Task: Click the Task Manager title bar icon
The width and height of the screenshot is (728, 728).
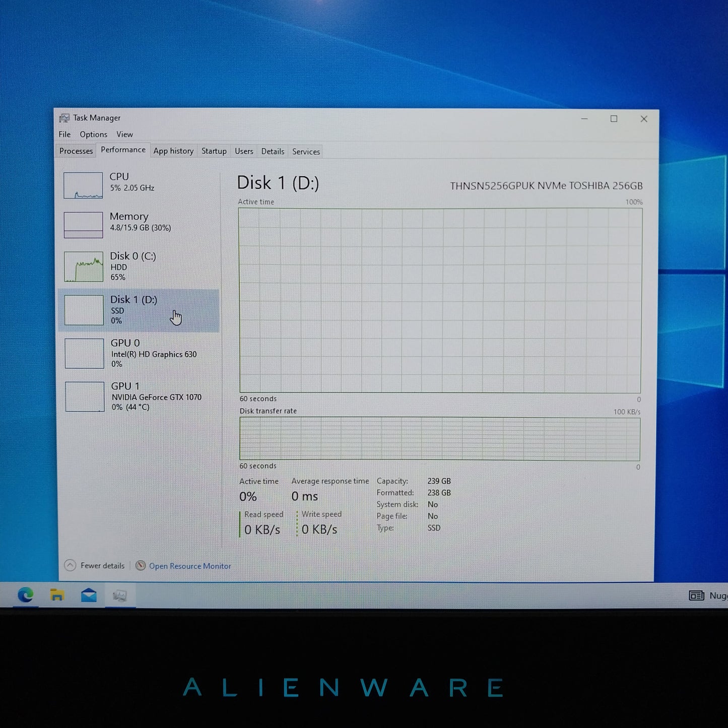Action: click(64, 118)
